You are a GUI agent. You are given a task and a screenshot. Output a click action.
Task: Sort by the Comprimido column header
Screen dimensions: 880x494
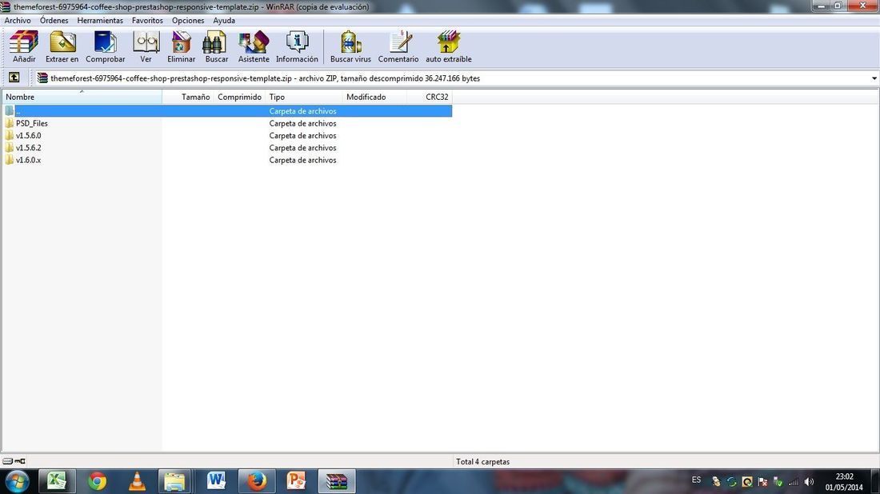click(x=239, y=97)
